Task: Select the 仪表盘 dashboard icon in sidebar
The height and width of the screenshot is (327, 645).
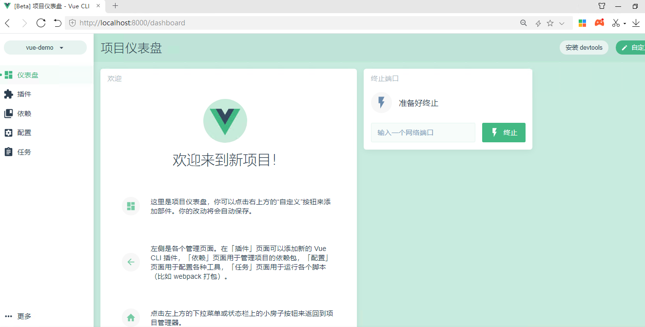Action: coord(8,75)
